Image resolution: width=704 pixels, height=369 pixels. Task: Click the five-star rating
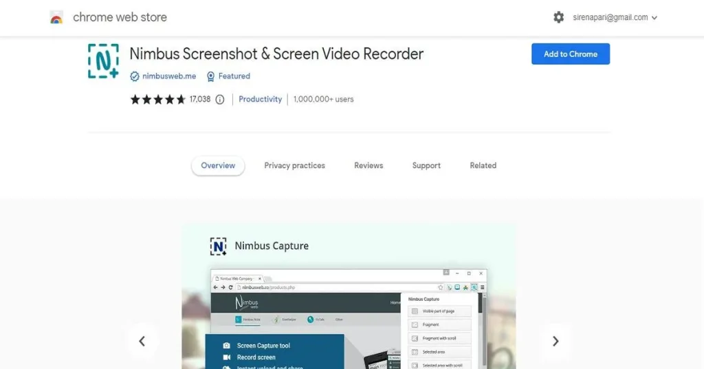pos(157,99)
